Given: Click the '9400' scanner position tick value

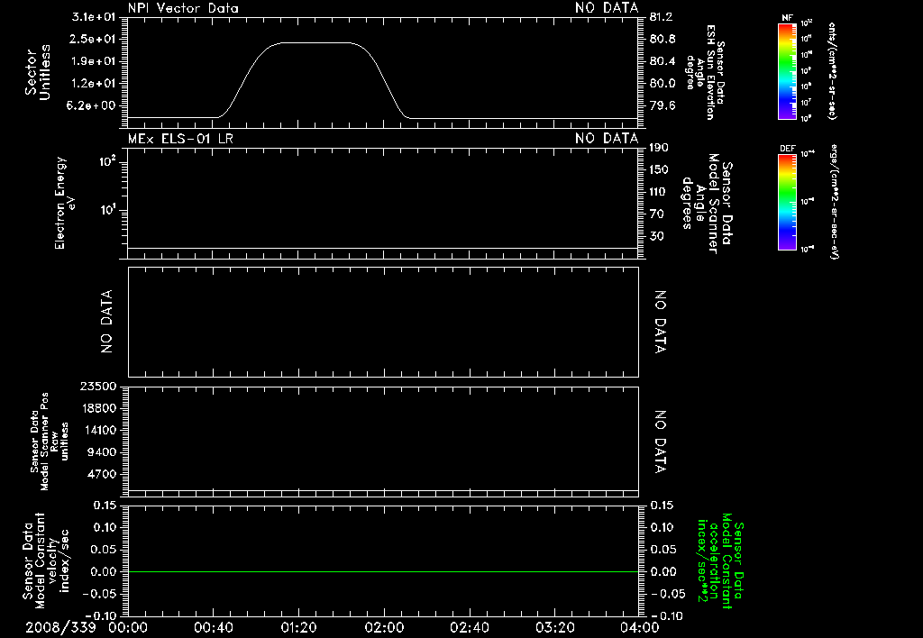Looking at the screenshot, I should [x=101, y=452].
